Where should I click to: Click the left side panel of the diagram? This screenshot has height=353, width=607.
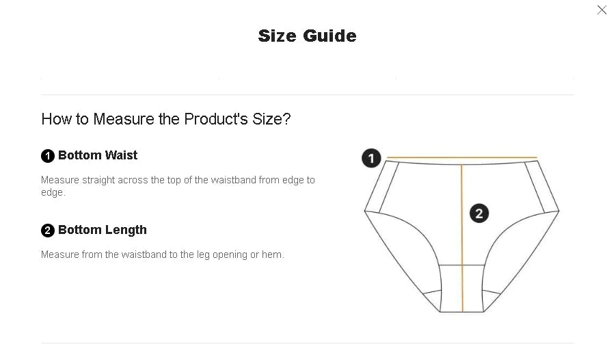click(x=382, y=186)
